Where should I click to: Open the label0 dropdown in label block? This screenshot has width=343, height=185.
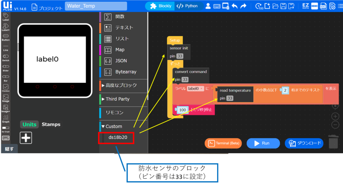coord(196,88)
